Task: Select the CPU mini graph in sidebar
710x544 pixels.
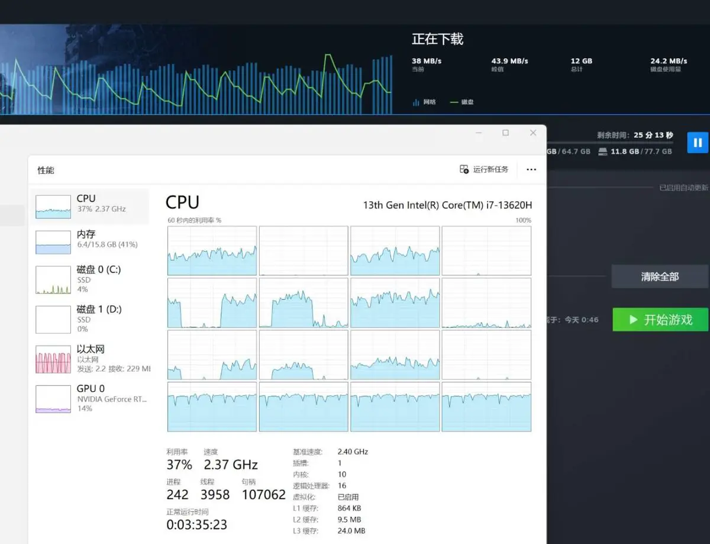Action: 53,207
